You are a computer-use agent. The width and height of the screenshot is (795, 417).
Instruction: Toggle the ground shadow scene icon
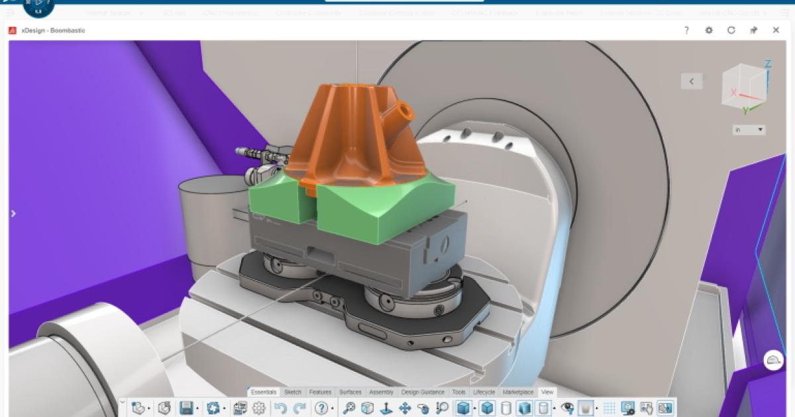(586, 408)
